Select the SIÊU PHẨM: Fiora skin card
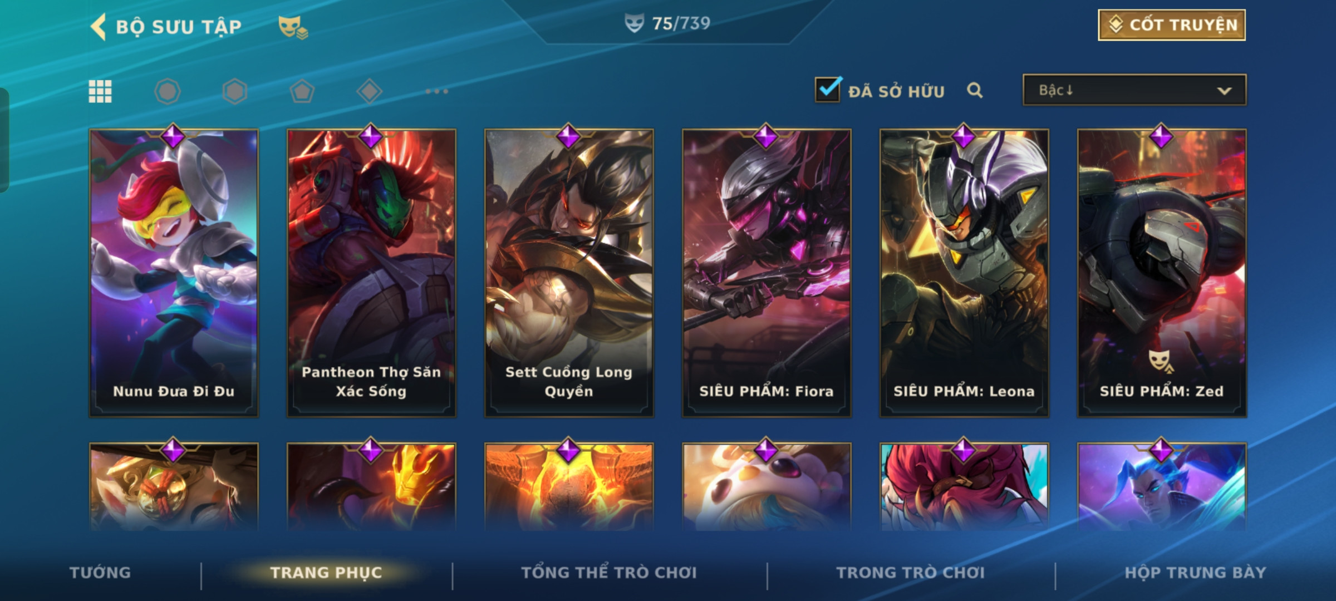The width and height of the screenshot is (1336, 601). coord(767,273)
